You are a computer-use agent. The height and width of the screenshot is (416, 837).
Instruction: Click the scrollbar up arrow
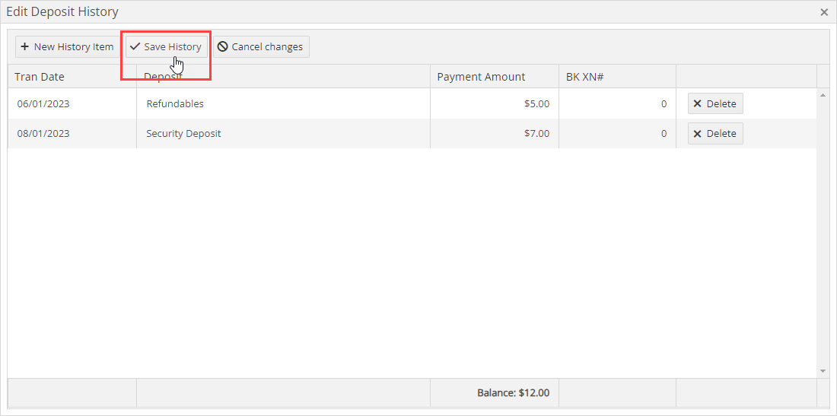pos(823,95)
